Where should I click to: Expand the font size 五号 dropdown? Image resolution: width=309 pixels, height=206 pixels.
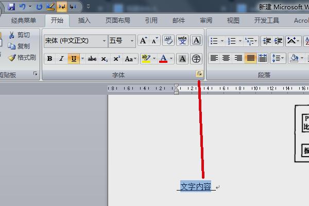[x=132, y=41]
